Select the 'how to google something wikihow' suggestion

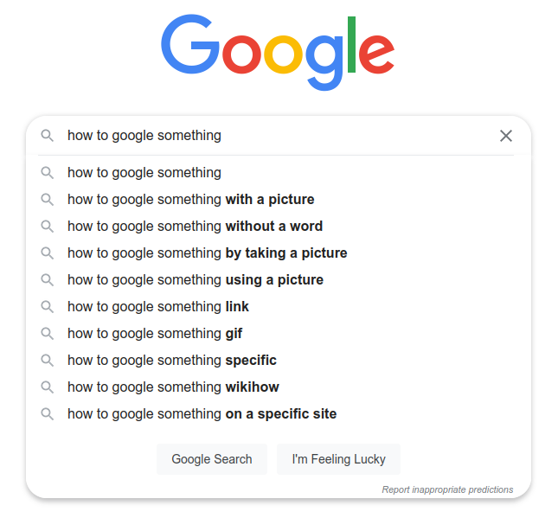pos(279,387)
